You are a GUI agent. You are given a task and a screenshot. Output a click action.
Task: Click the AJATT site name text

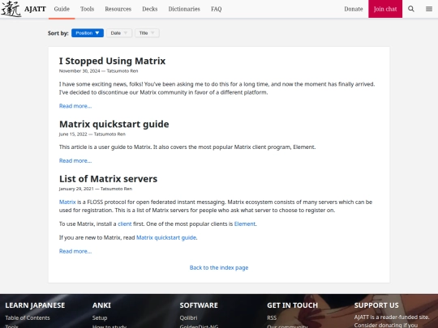coord(35,9)
